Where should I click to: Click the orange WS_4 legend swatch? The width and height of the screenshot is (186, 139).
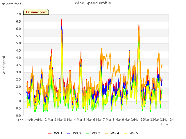(x=107, y=134)
